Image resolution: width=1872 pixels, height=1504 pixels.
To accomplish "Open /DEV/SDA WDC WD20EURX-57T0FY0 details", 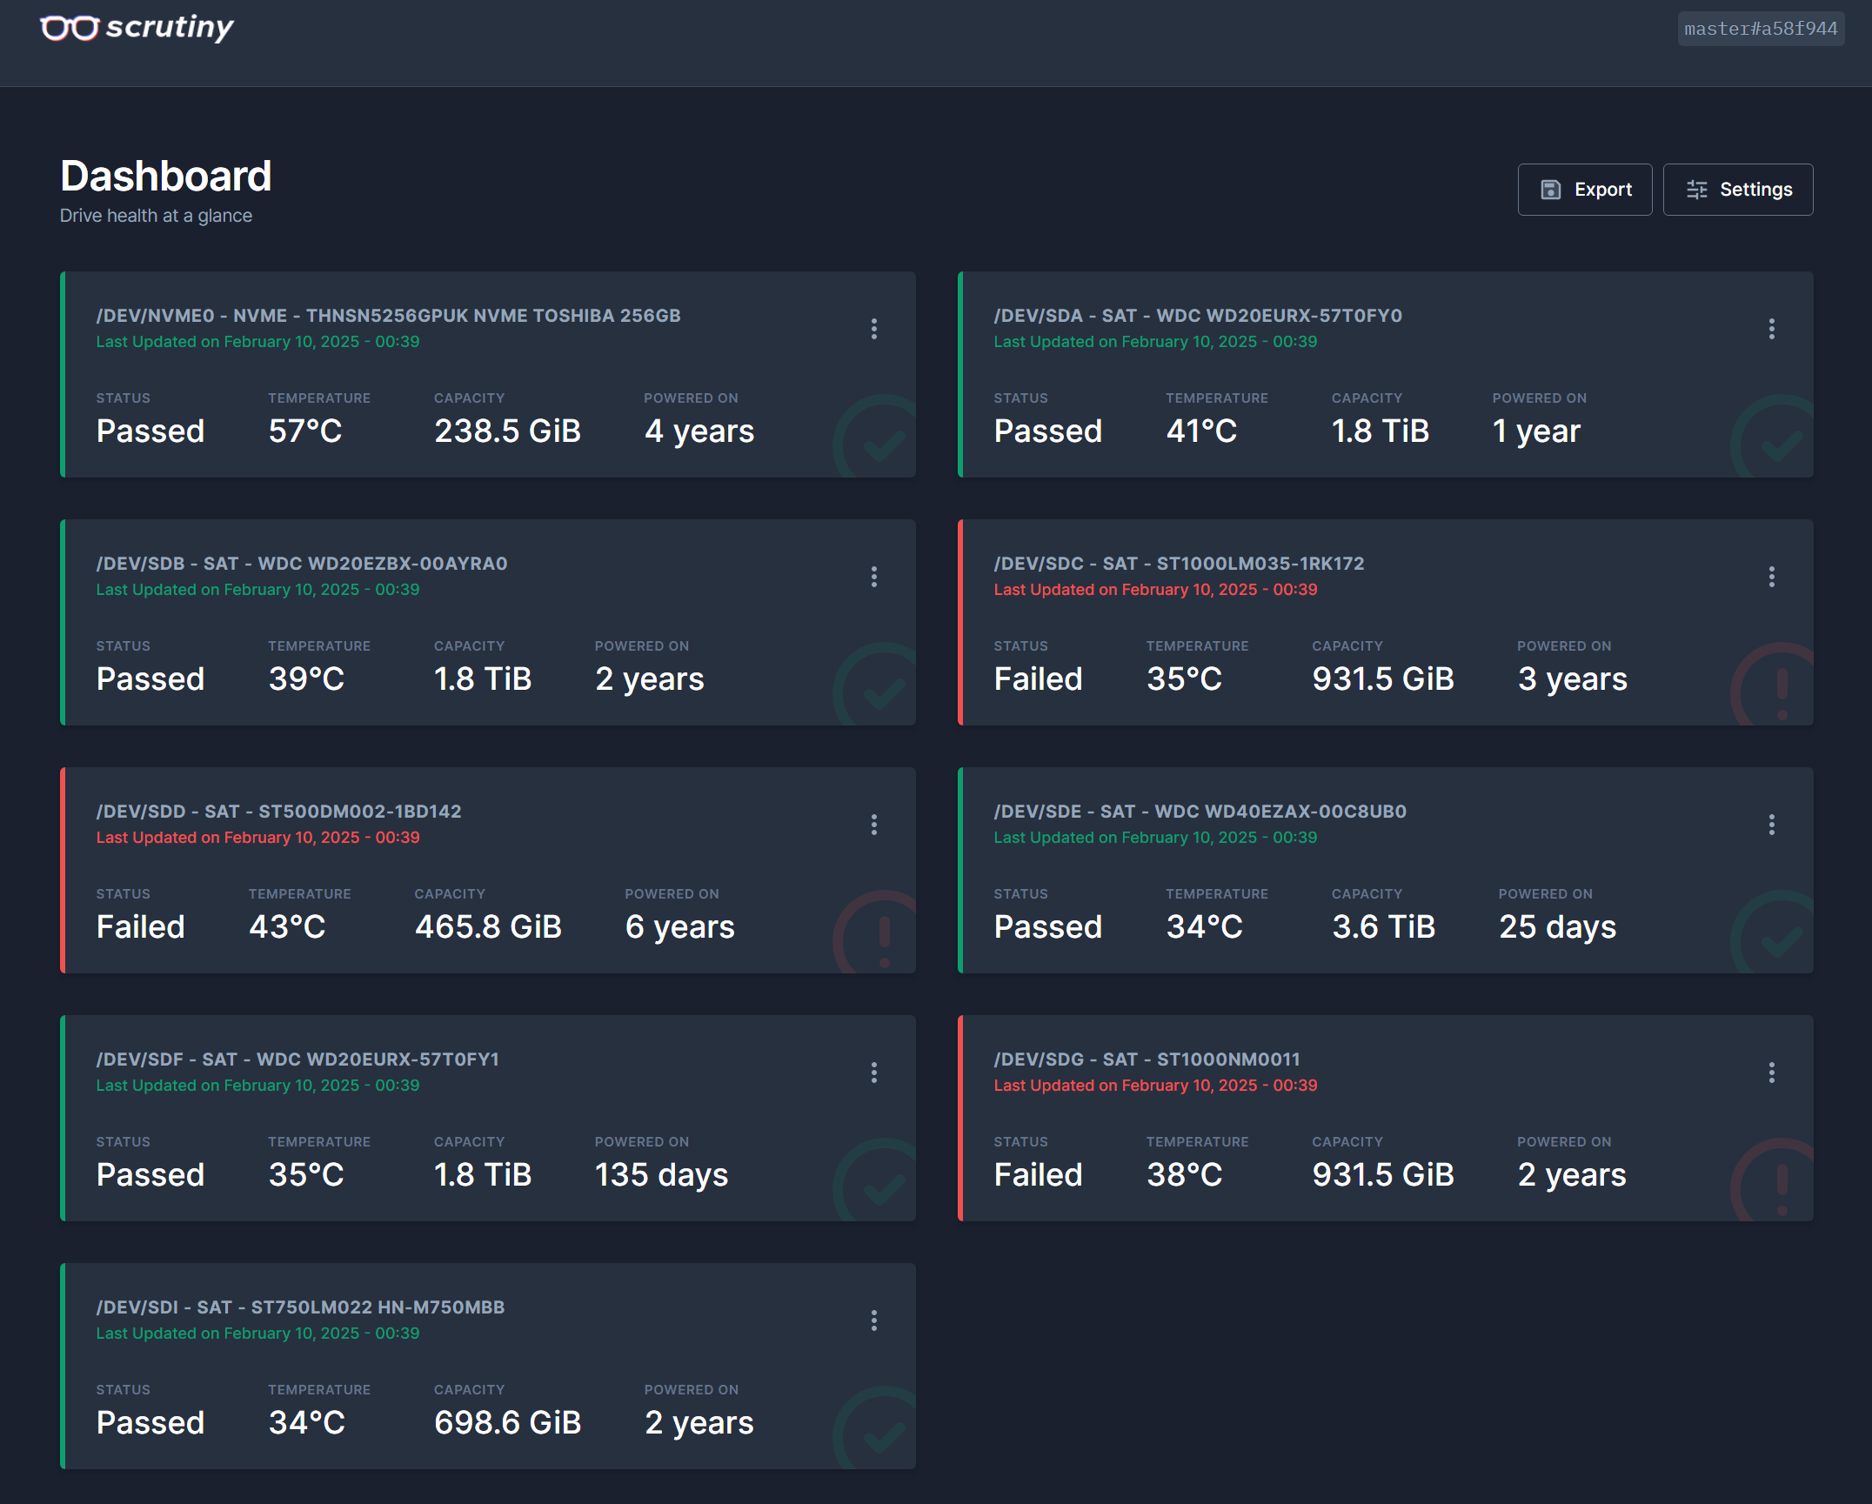I will pos(1198,316).
